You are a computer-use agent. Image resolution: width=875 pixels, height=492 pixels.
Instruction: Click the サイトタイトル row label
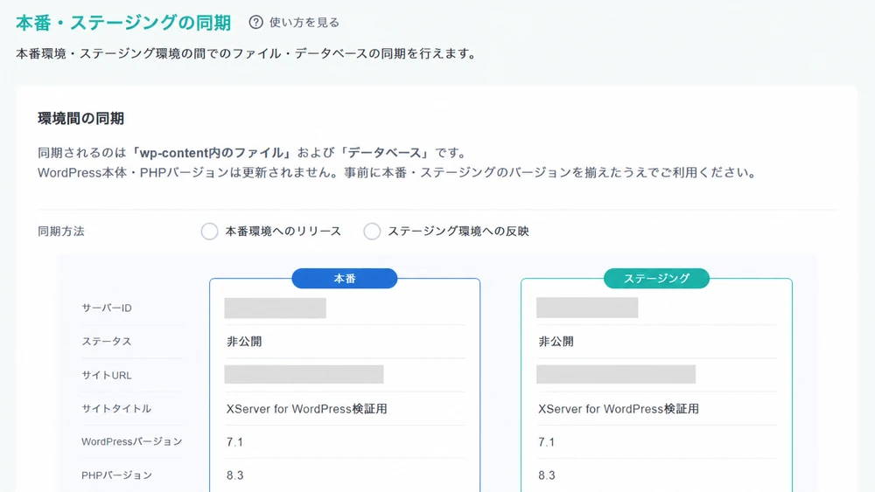click(116, 408)
